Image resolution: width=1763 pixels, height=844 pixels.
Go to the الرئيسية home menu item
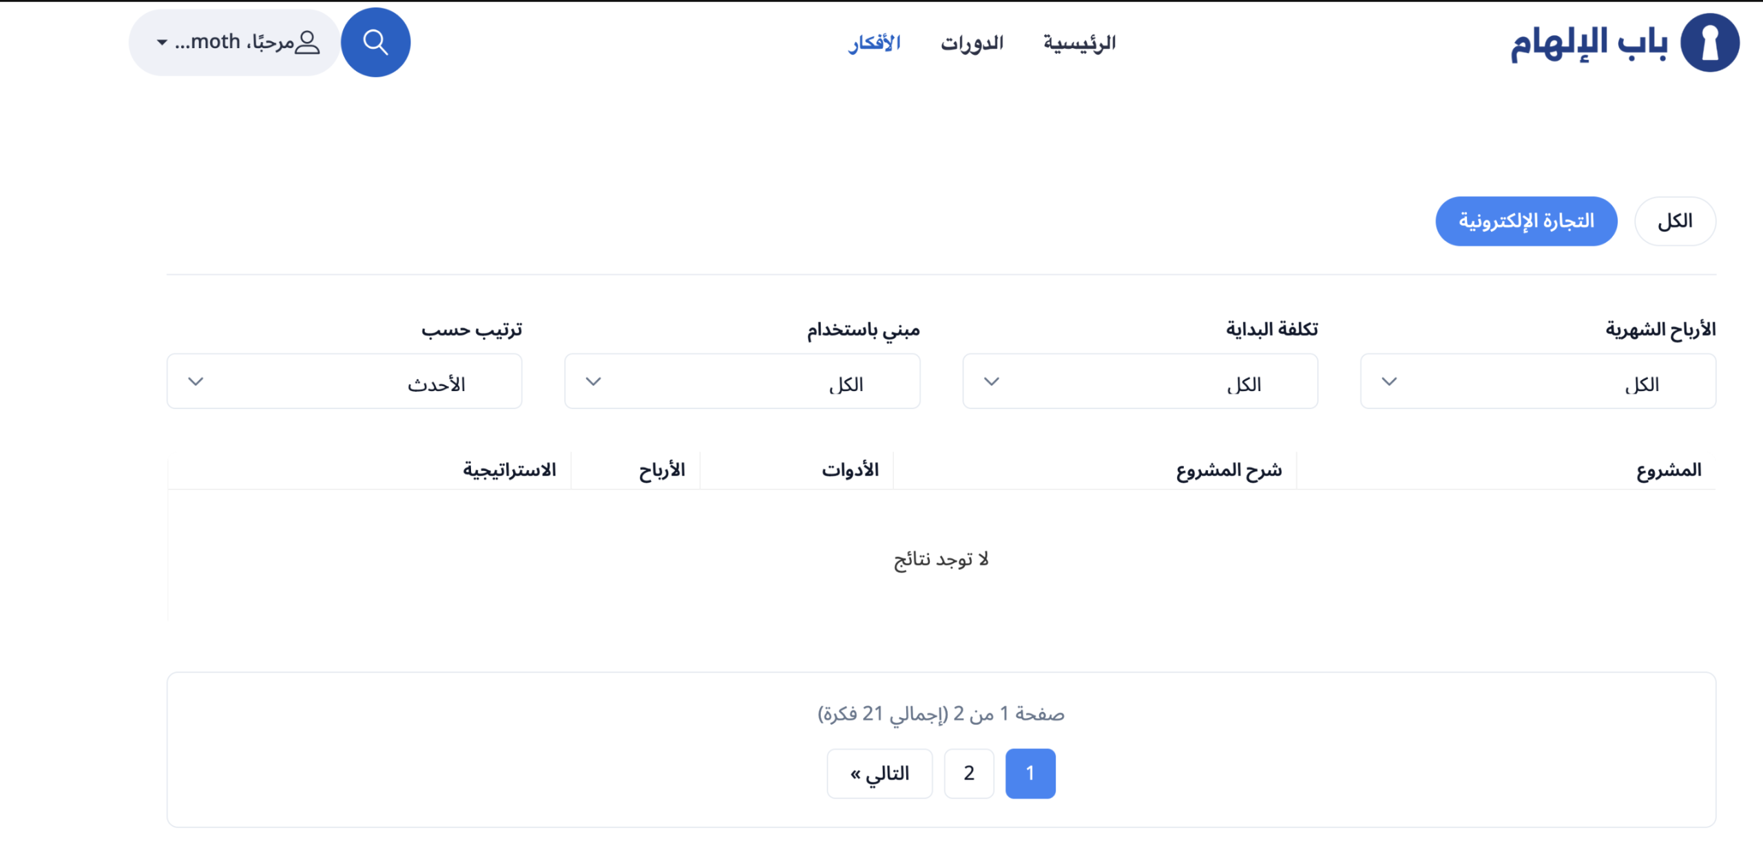[x=1079, y=43]
